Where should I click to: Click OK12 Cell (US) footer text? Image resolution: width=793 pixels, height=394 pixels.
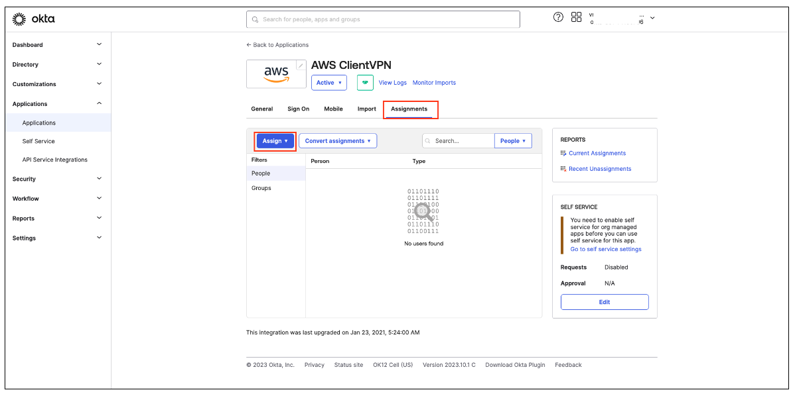click(393, 365)
